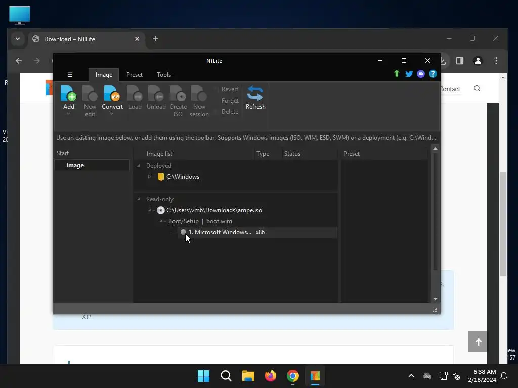This screenshot has width=518, height=388.
Task: Click the Load image toolbar icon
Action: (x=135, y=93)
